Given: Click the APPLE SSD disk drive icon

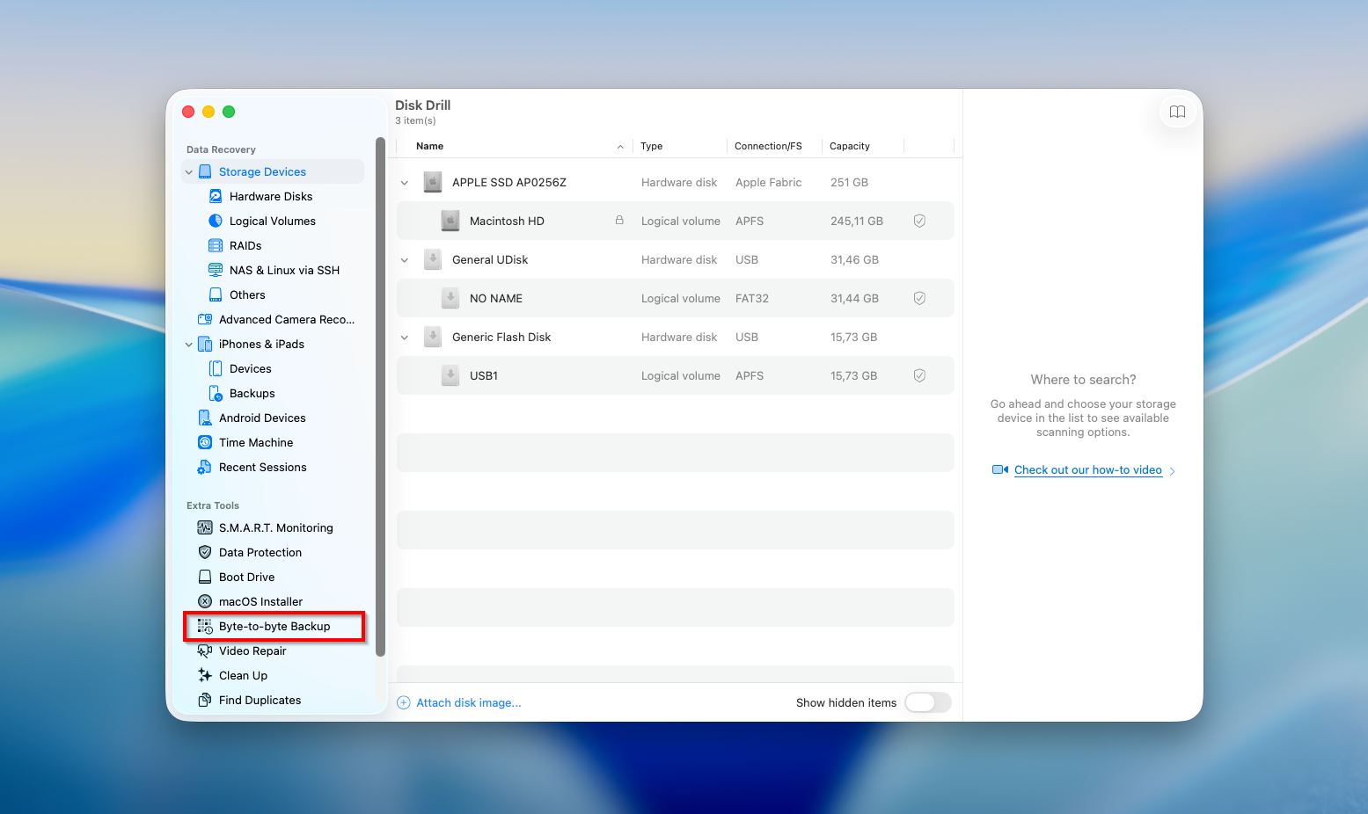Looking at the screenshot, I should coord(433,182).
